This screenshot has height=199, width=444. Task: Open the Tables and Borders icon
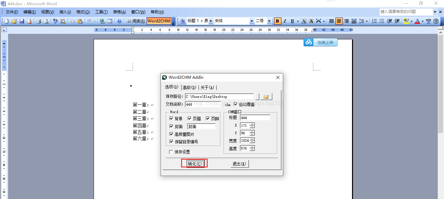pyautogui.click(x=110, y=21)
